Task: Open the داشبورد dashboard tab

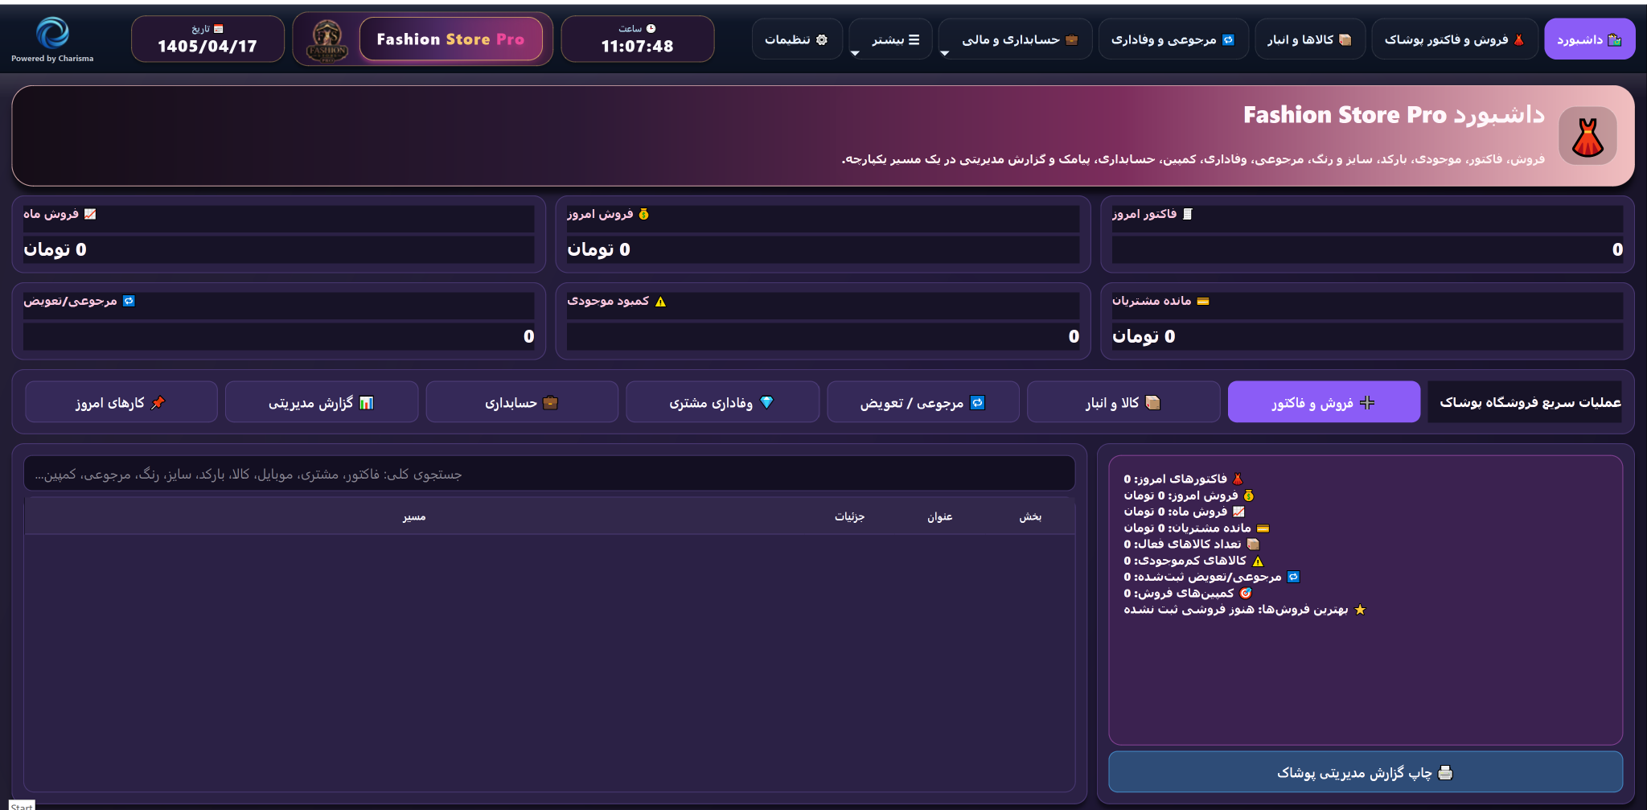Action: [1589, 39]
